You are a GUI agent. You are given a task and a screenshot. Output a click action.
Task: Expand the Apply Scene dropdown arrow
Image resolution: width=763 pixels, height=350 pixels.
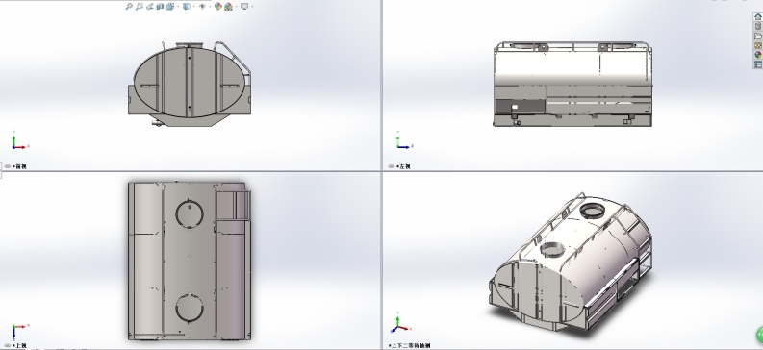(236, 7)
